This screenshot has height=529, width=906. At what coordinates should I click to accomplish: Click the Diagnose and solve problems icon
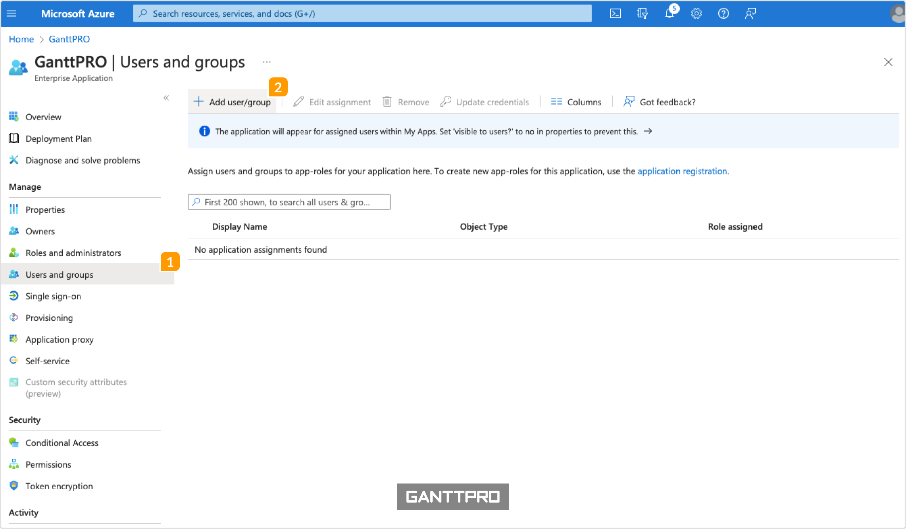[x=14, y=160]
